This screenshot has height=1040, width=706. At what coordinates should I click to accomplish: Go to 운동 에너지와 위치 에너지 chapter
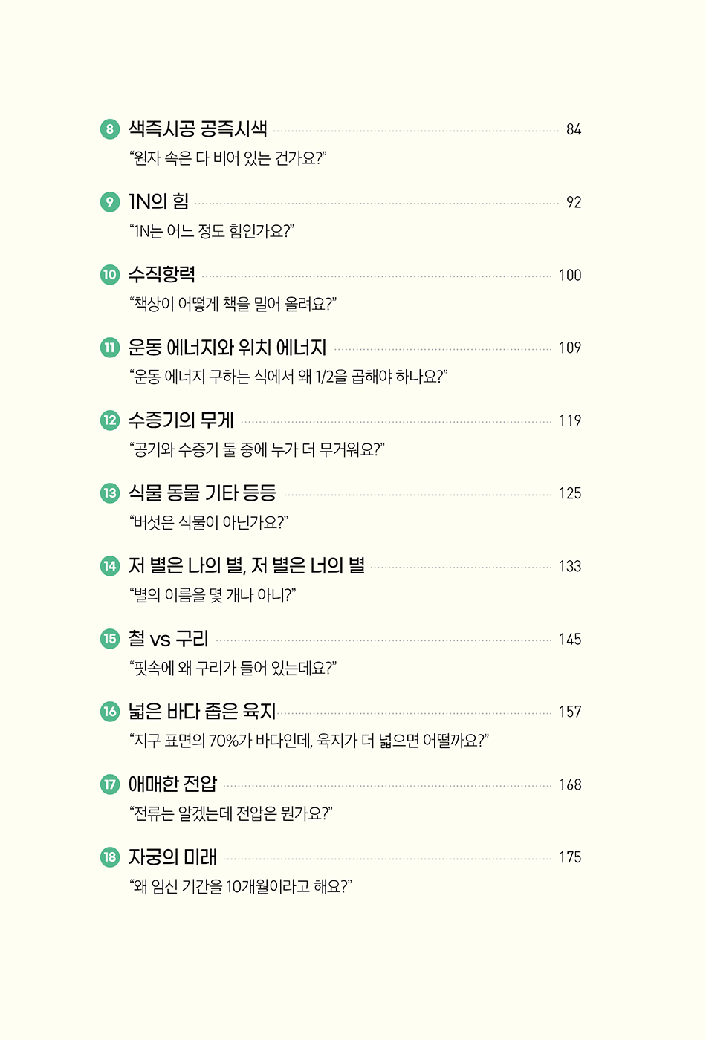tap(227, 347)
